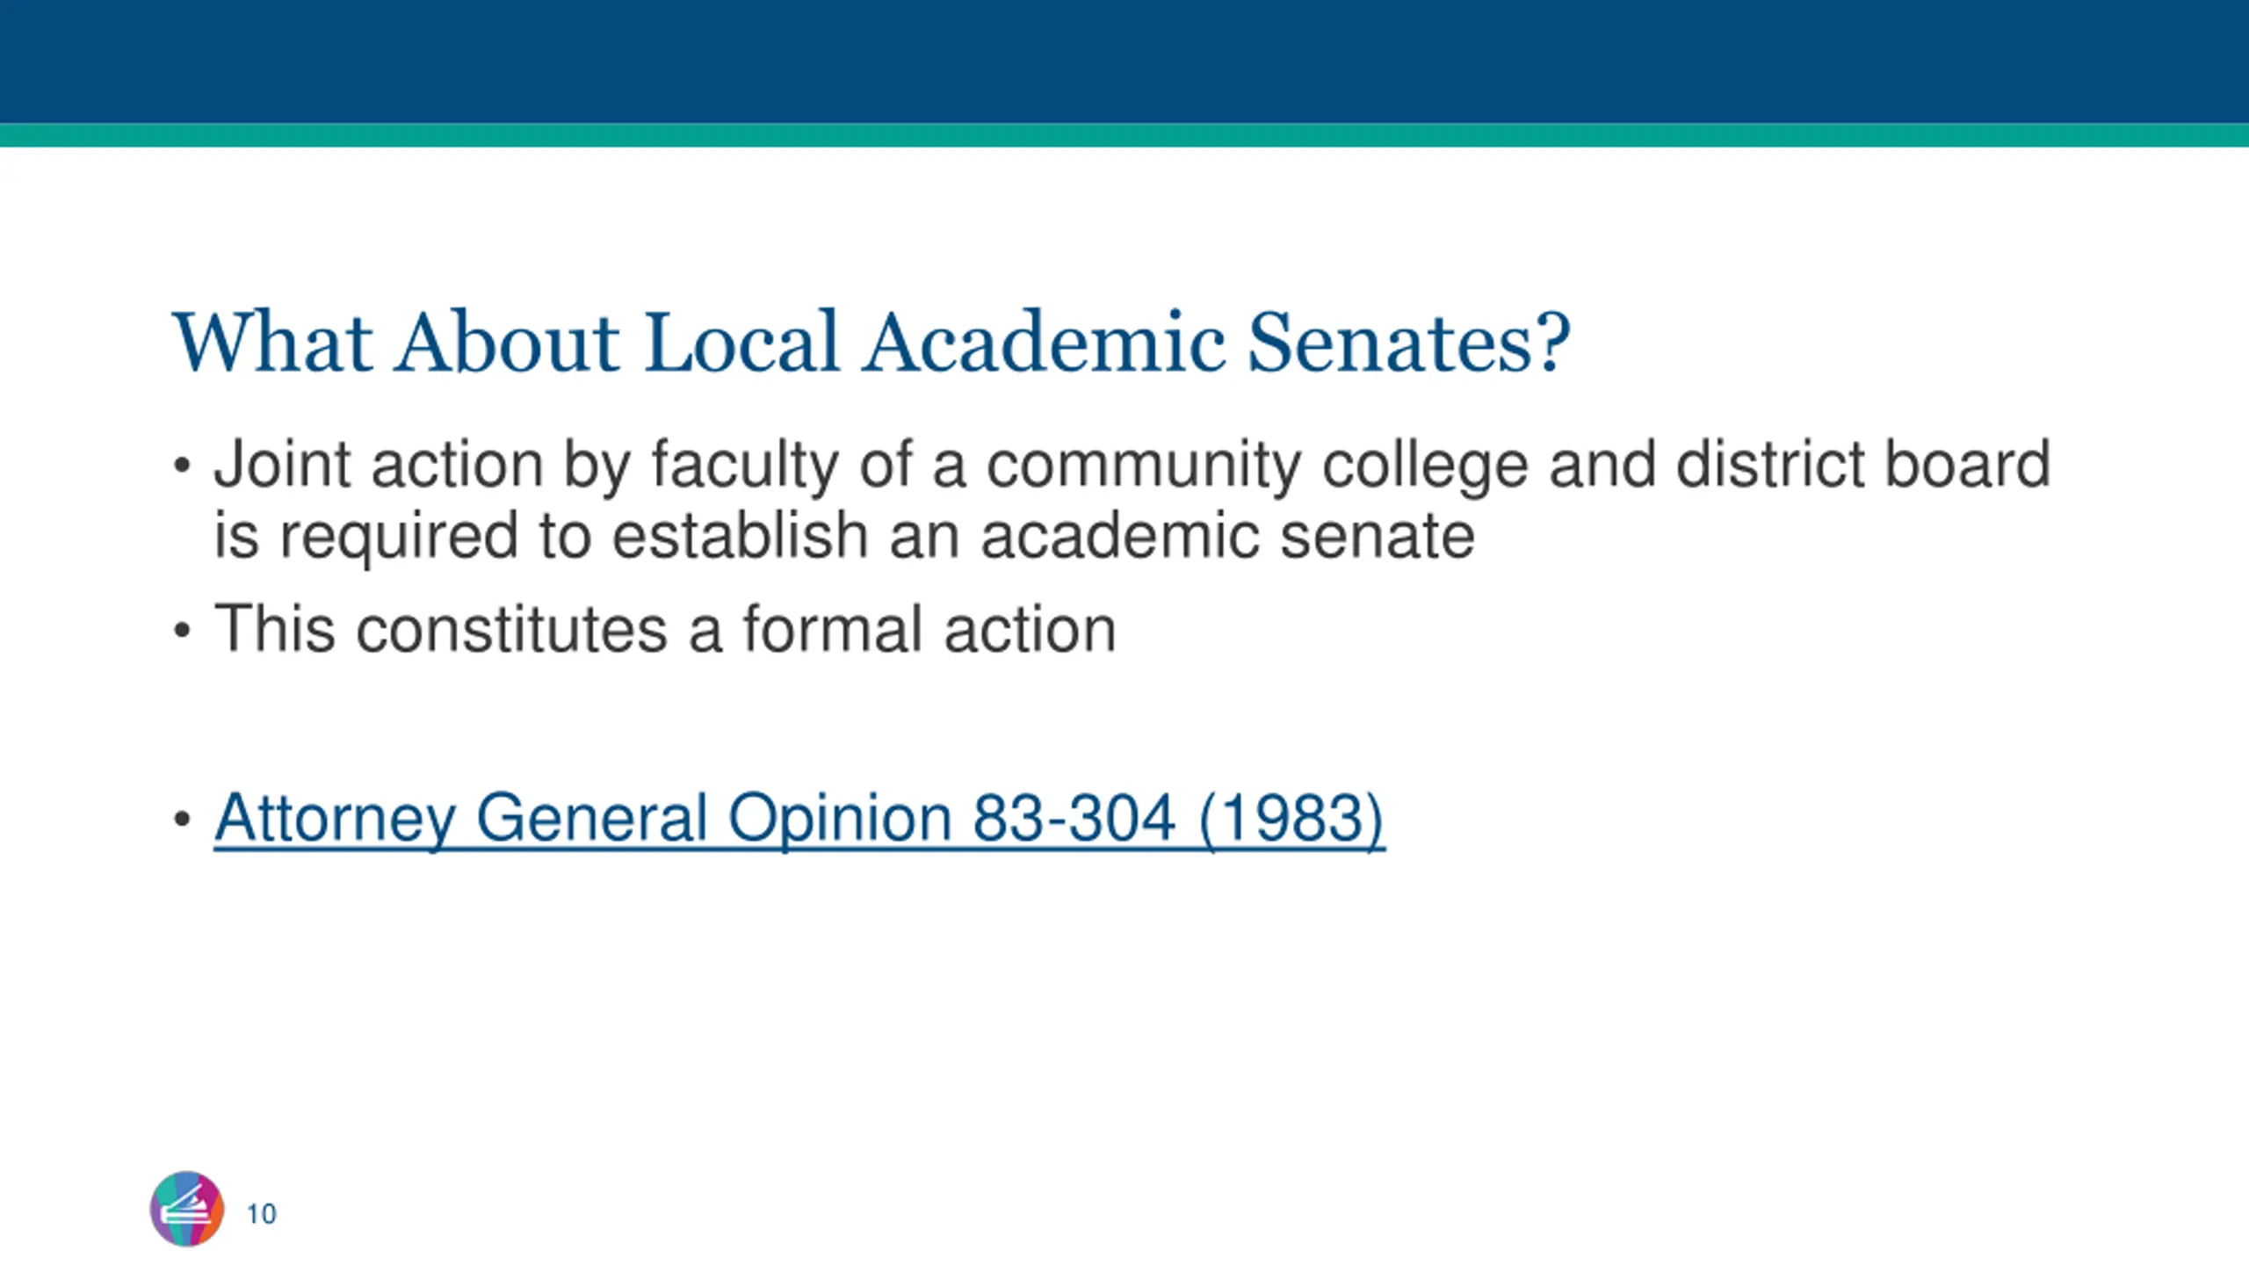
Task: Click the bullet marker before Attorney General
Action: (182, 820)
